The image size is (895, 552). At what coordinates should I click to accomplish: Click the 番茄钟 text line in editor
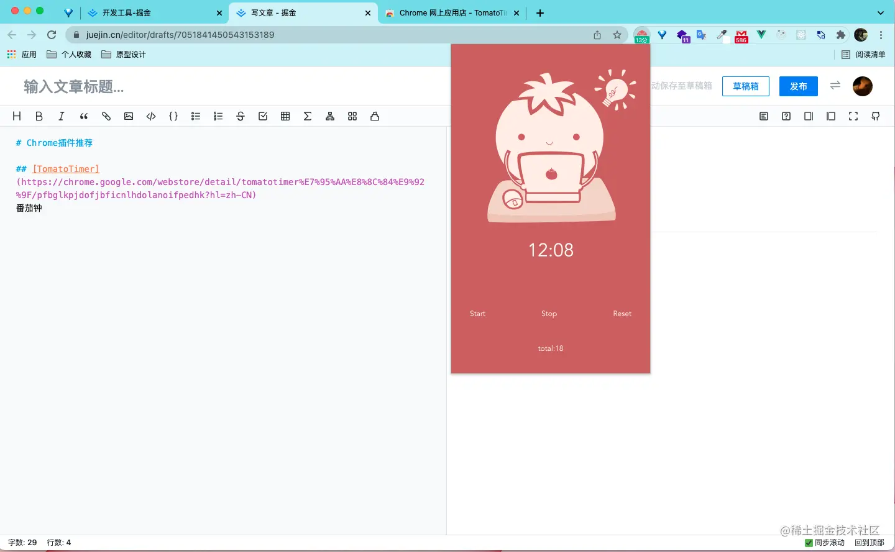pyautogui.click(x=29, y=208)
